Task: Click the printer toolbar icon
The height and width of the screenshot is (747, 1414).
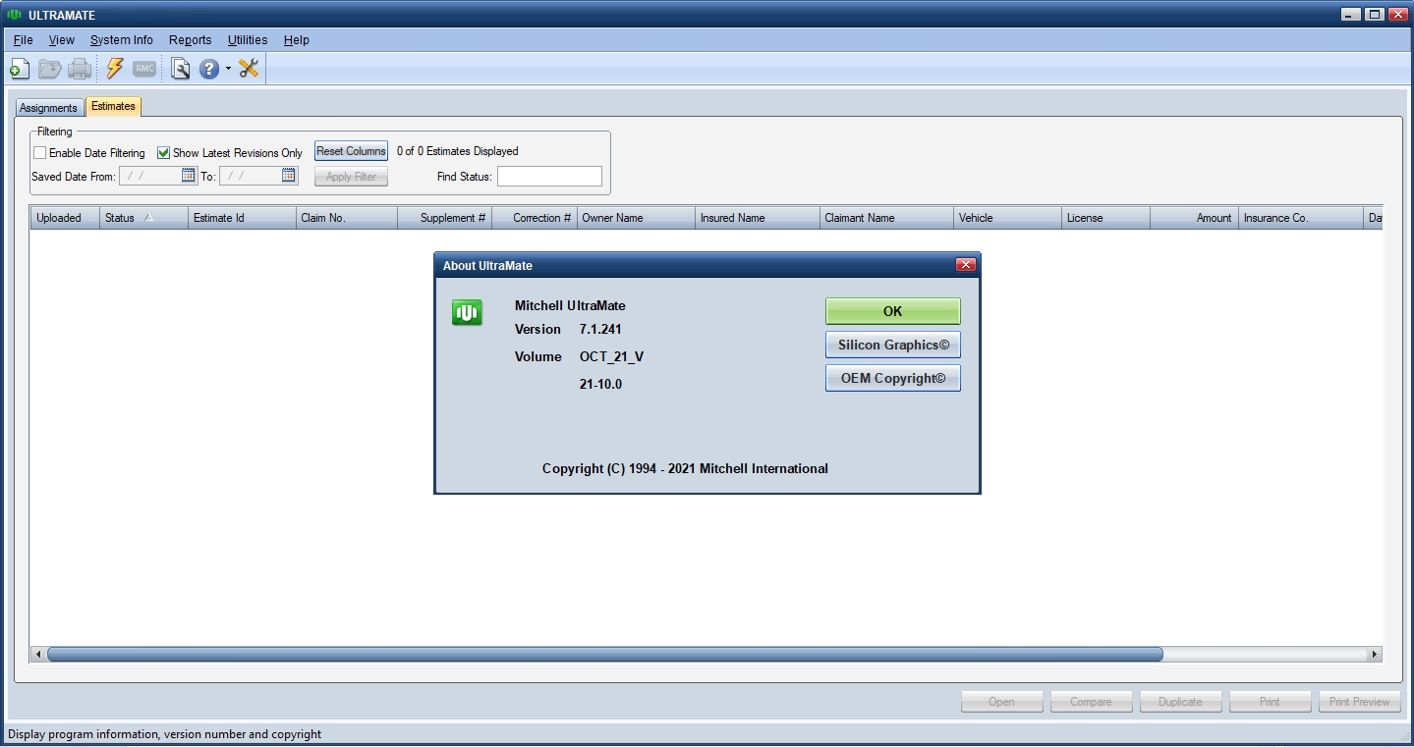Action: [80, 69]
